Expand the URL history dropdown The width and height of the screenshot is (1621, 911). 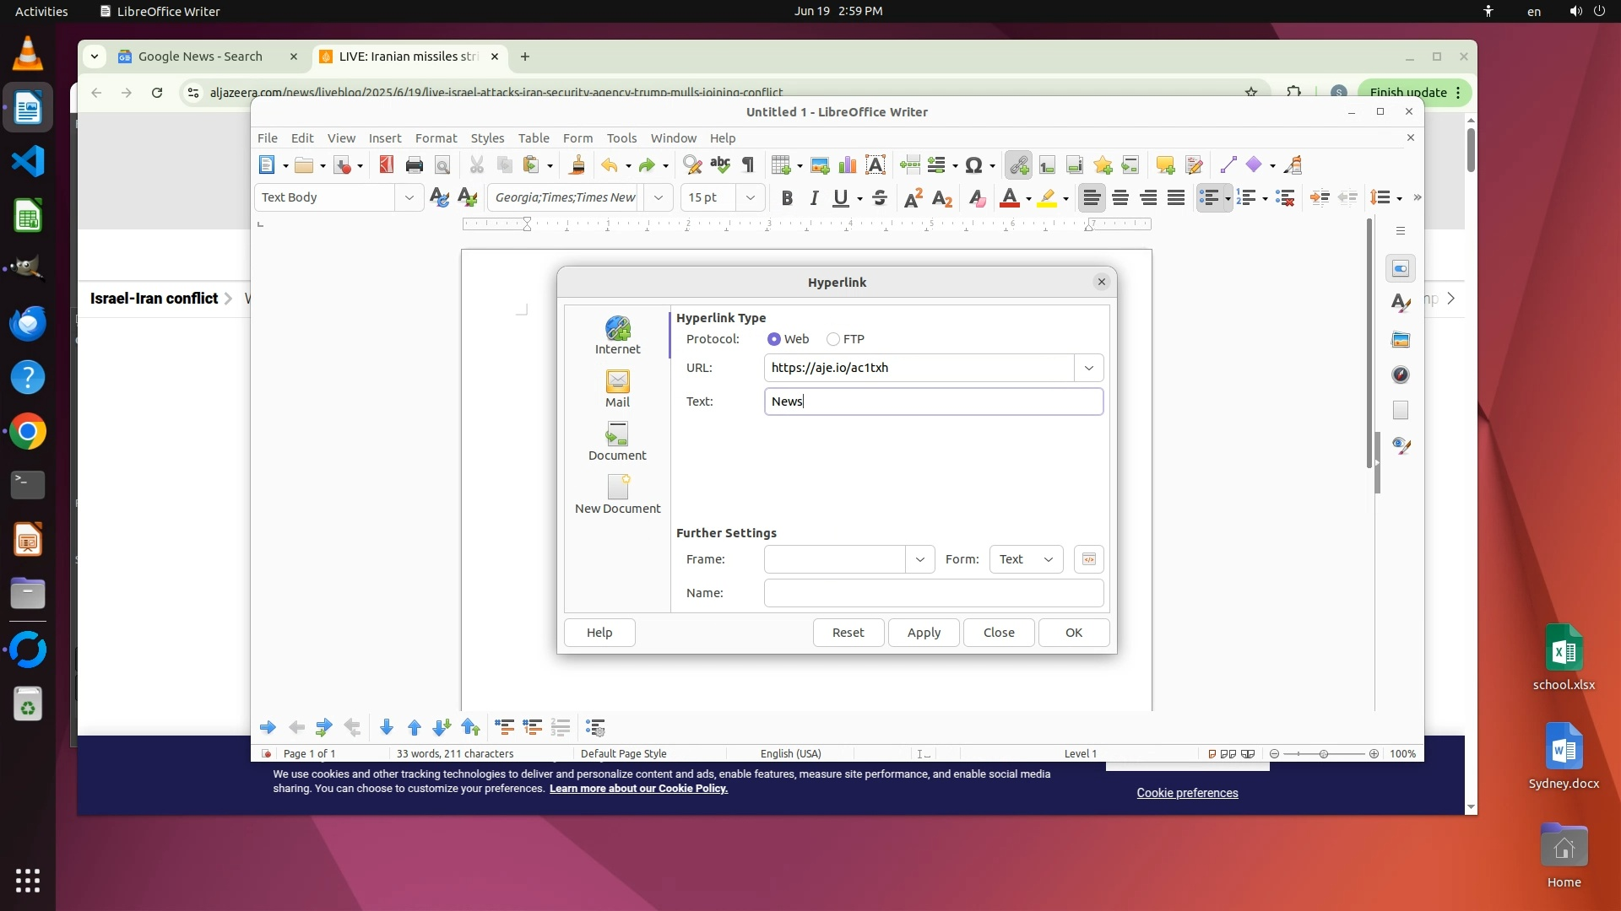coord(1088,368)
